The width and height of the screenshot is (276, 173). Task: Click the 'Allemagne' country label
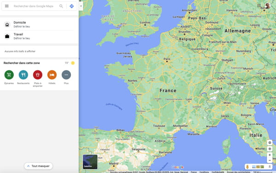(238, 31)
